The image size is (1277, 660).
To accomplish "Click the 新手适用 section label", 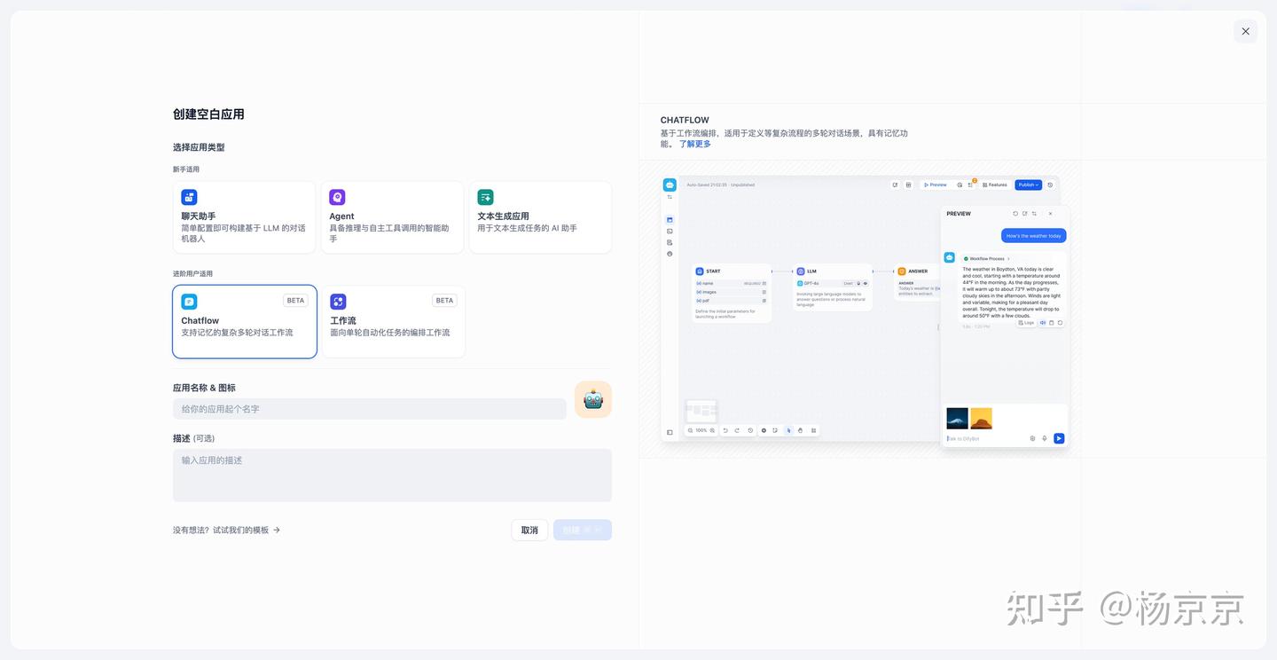I will [186, 169].
